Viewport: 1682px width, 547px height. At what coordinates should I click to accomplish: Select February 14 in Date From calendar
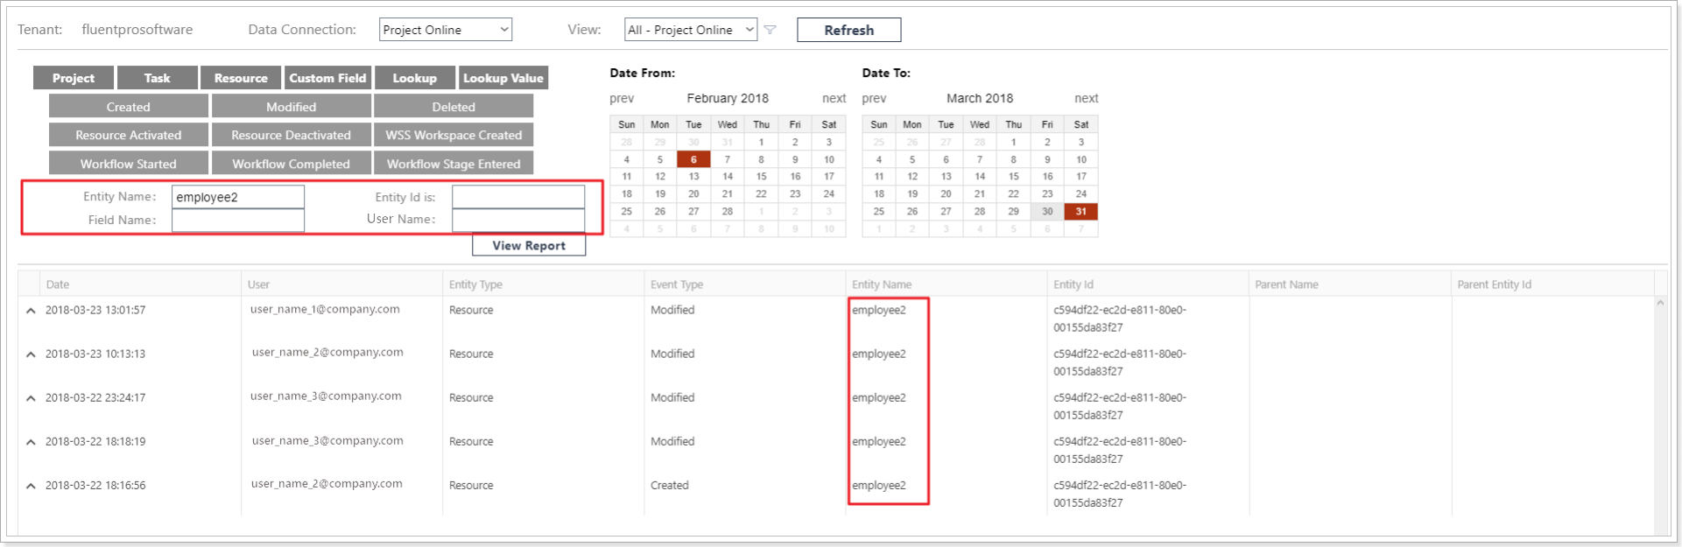pos(727,176)
